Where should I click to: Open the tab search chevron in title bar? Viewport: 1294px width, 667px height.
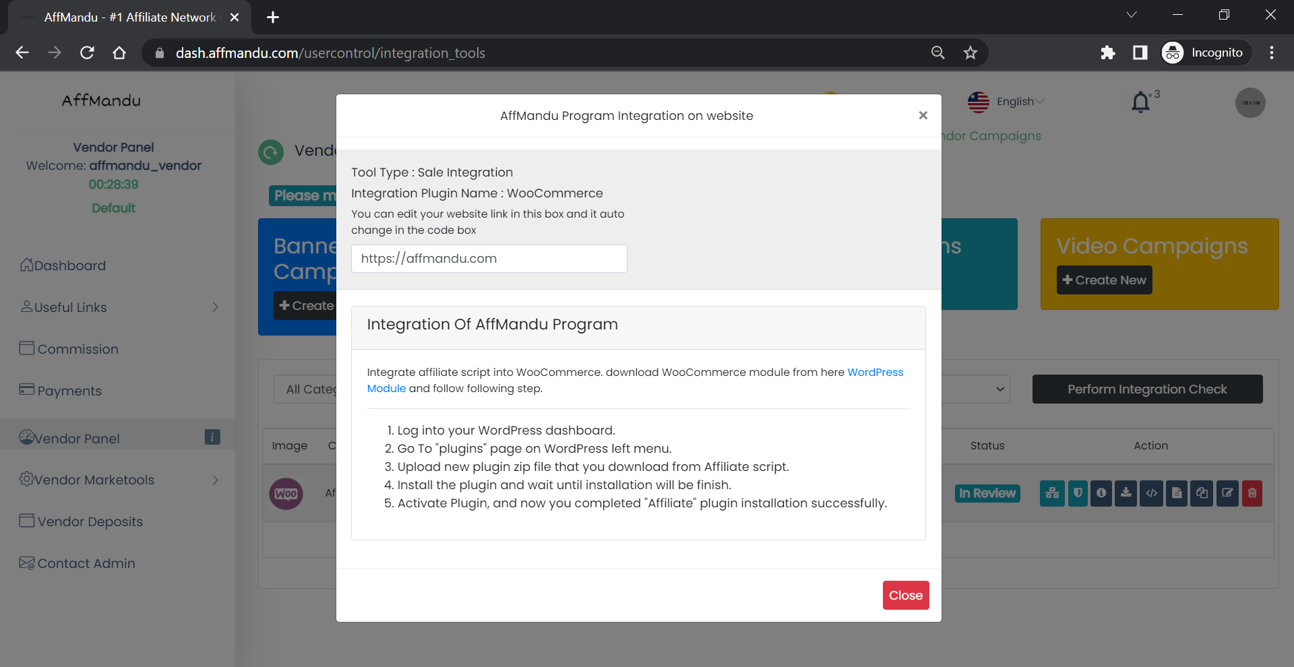click(1132, 14)
